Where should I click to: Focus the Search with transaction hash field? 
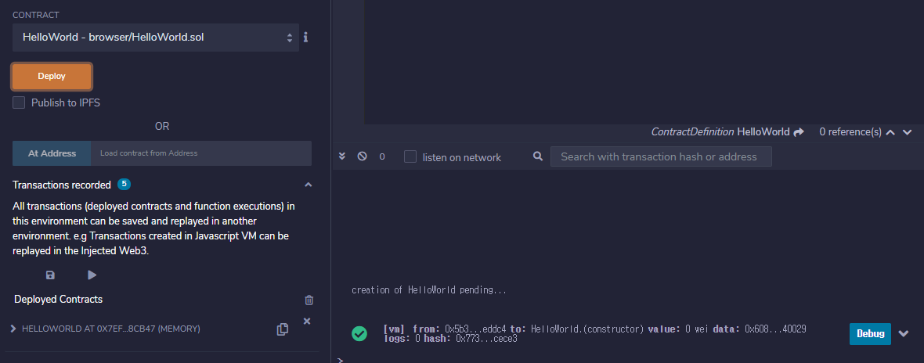tap(661, 156)
